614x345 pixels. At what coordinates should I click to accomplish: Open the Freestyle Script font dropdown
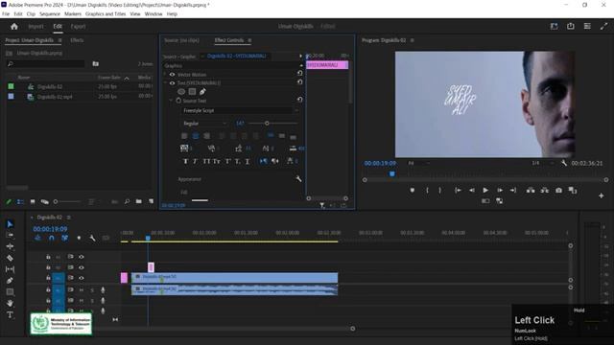(x=240, y=111)
